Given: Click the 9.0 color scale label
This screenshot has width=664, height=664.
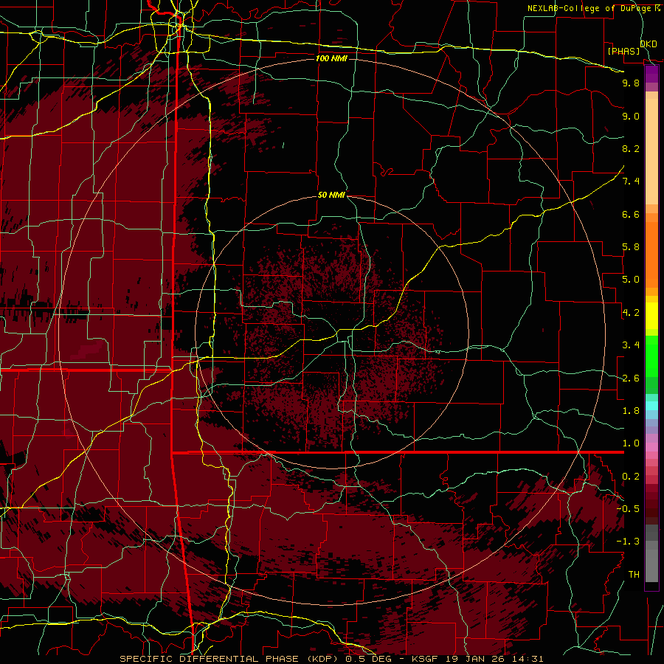Looking at the screenshot, I should (x=631, y=116).
